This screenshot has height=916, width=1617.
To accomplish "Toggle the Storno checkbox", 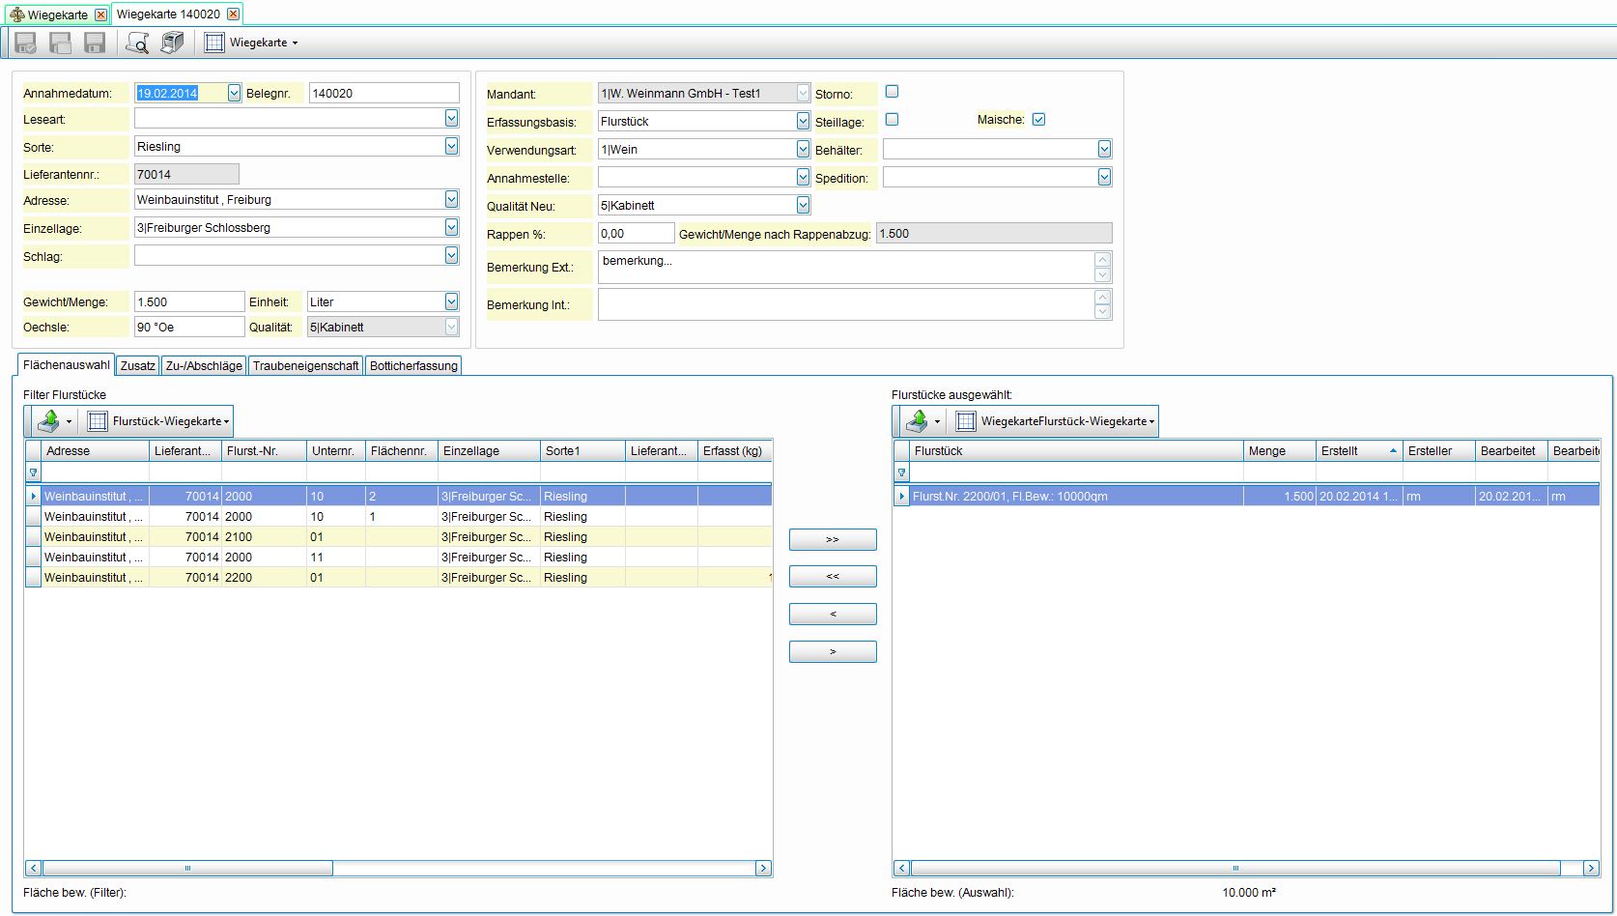I will (x=893, y=92).
